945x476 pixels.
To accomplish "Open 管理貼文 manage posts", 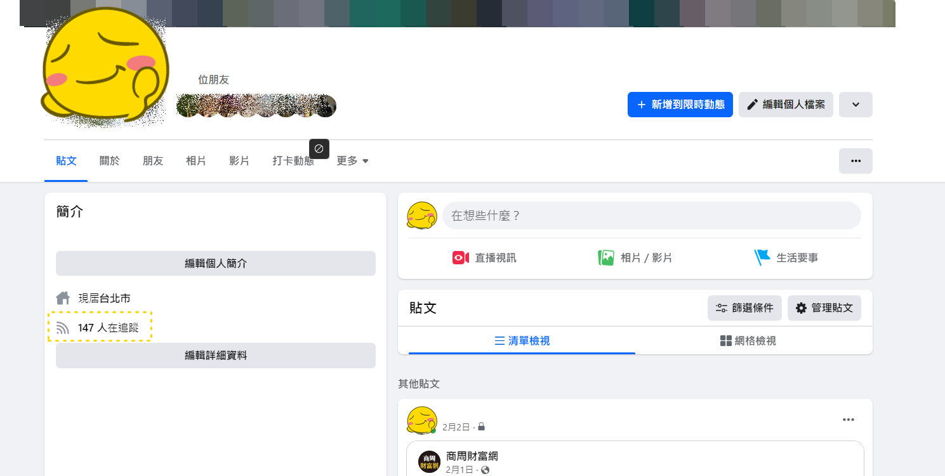I will click(x=824, y=308).
